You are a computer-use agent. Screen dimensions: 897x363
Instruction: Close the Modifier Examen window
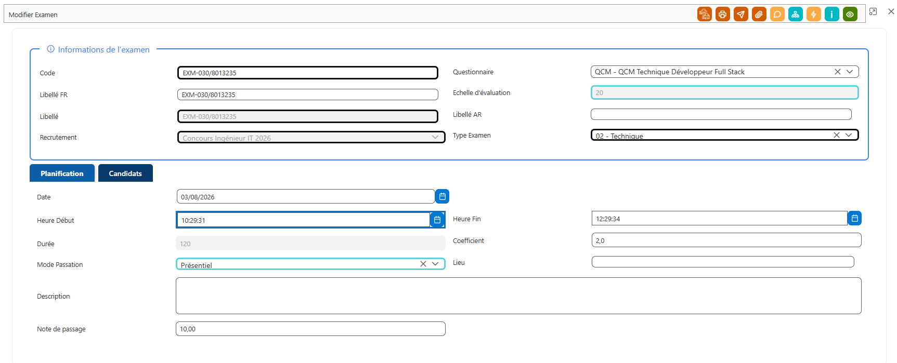point(891,11)
